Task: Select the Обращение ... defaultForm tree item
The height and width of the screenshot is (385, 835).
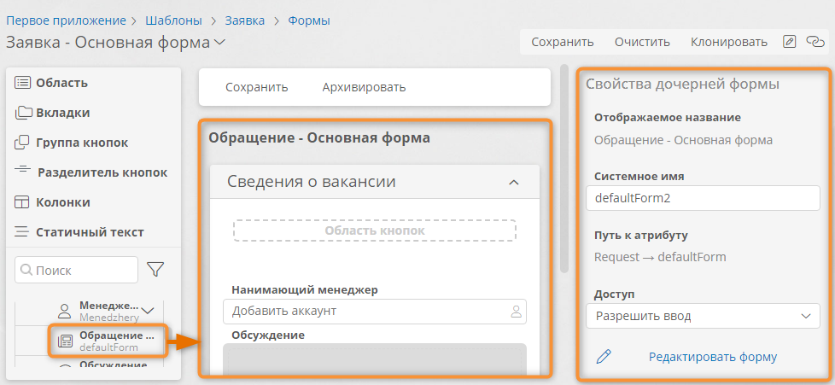Action: [x=108, y=341]
